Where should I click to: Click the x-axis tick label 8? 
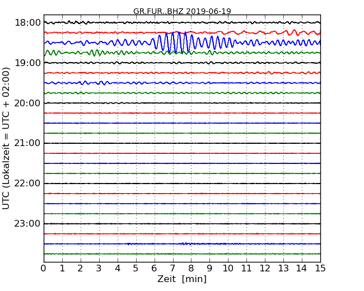[191, 268]
